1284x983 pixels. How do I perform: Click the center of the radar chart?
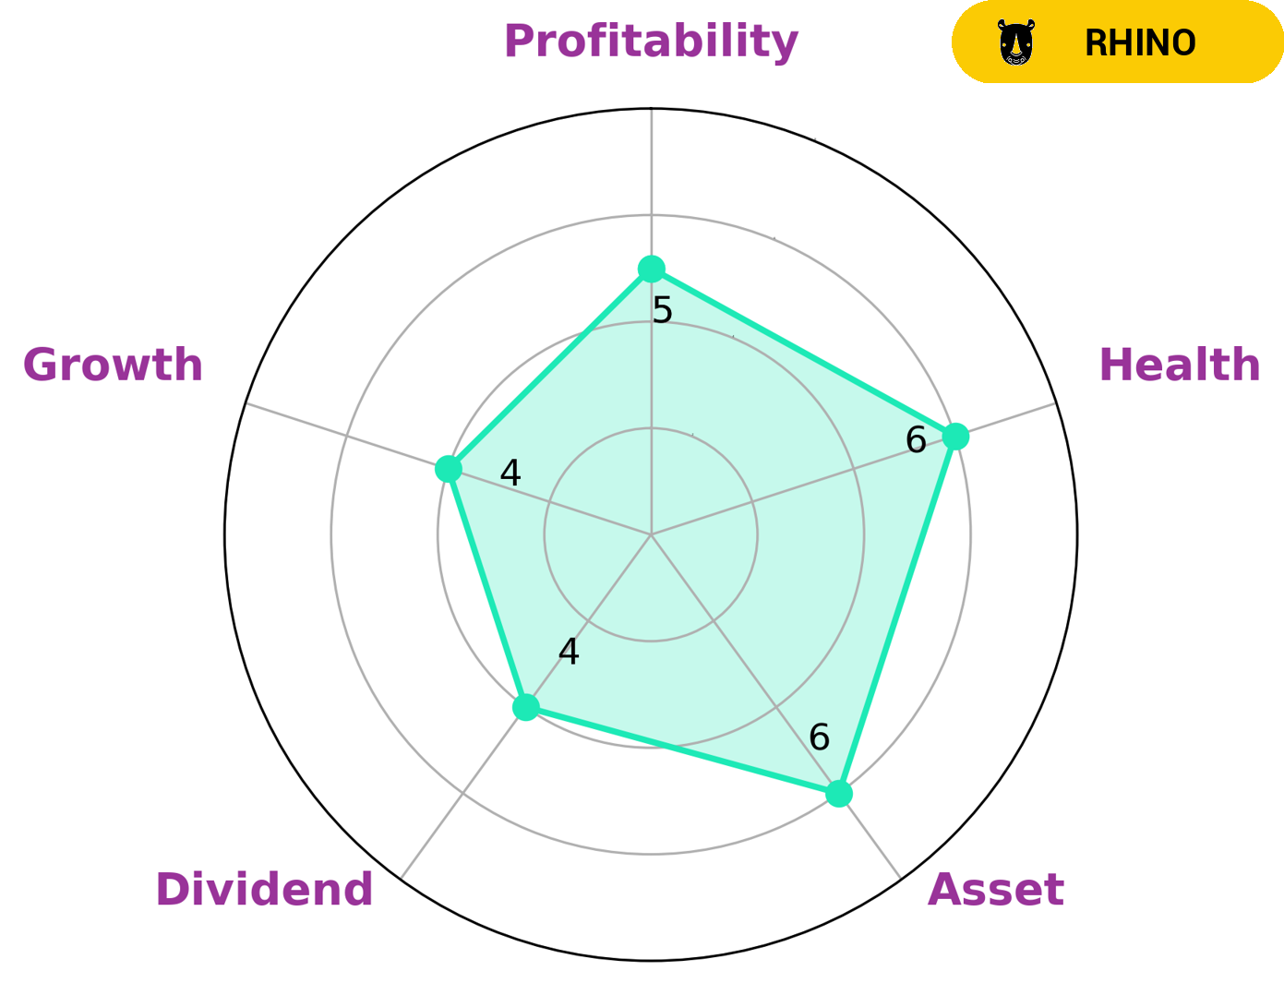tap(651, 534)
